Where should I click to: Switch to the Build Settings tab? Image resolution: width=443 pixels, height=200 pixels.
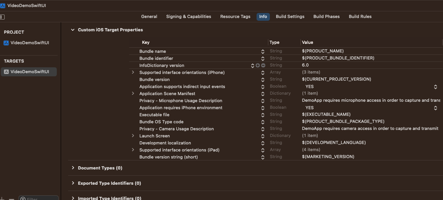(290, 16)
